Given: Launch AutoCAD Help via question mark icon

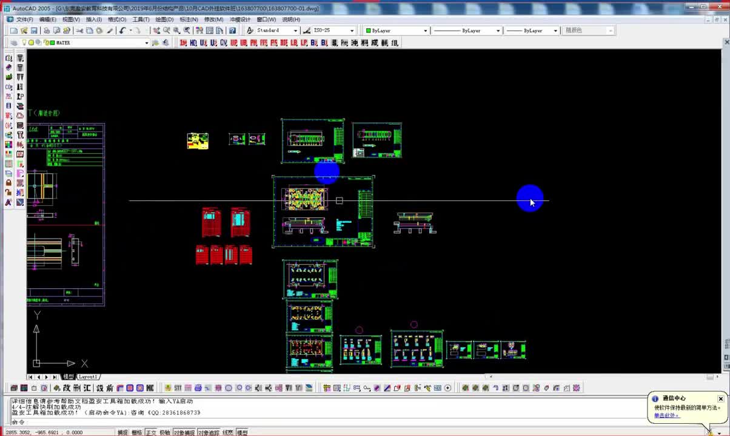Looking at the screenshot, I should tap(232, 30).
